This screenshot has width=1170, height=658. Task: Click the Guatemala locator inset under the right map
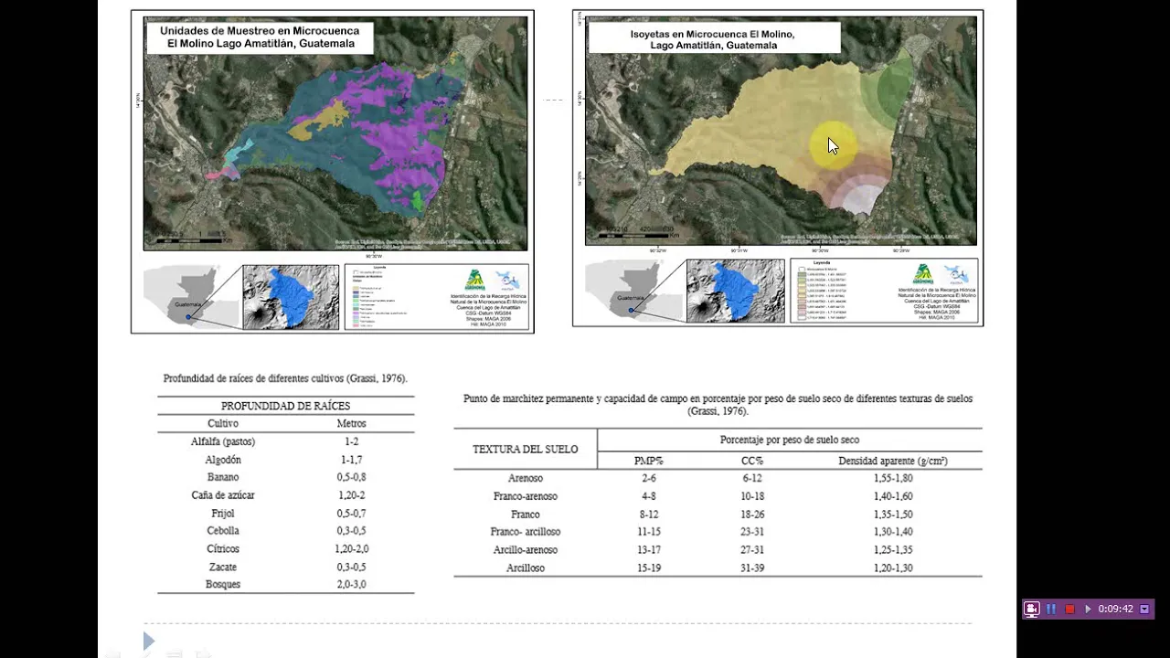pyautogui.click(x=633, y=291)
